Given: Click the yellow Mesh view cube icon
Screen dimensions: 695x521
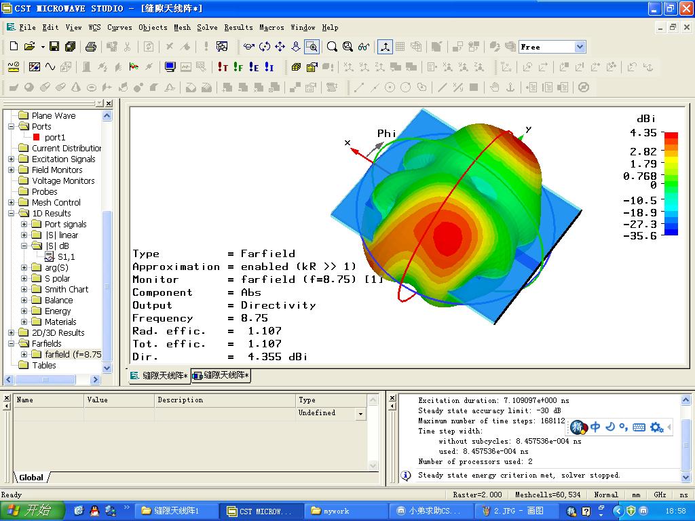Looking at the screenshot, I should tap(296, 67).
